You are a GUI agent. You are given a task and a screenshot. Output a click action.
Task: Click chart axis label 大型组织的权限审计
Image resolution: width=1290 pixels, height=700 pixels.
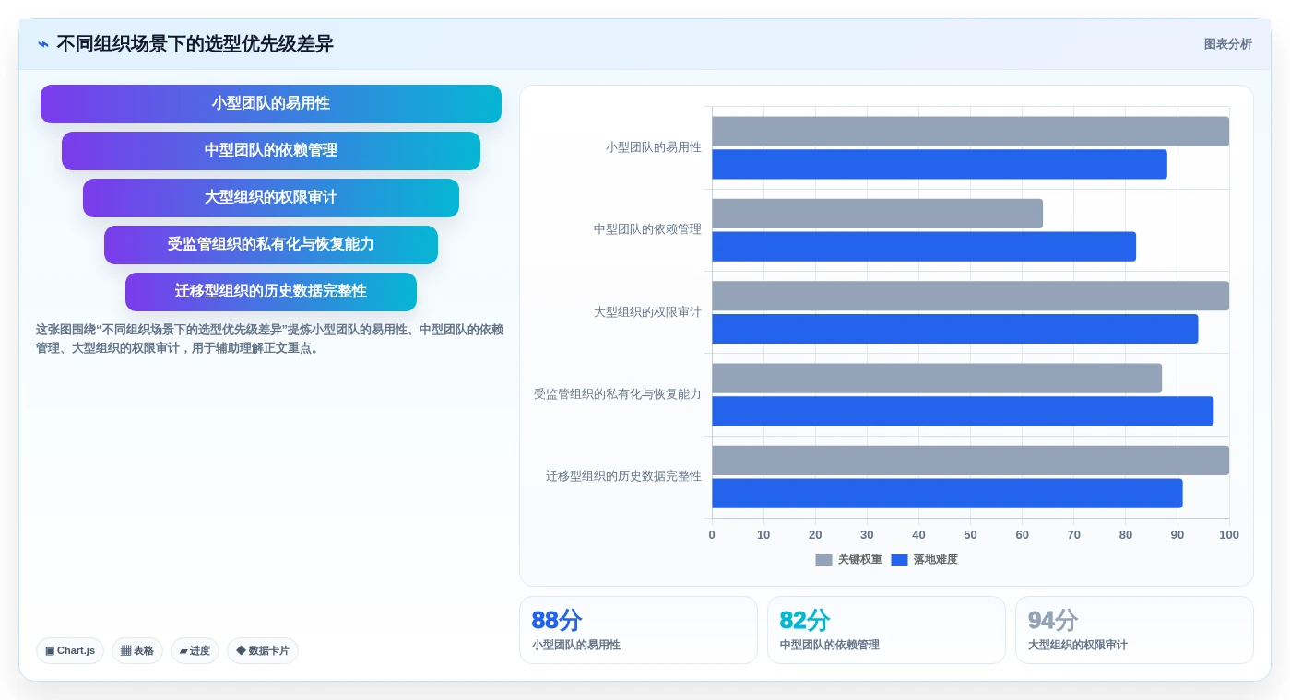pyautogui.click(x=647, y=312)
